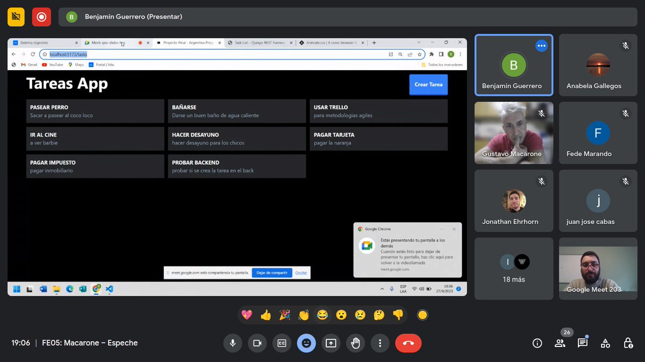Send the thinking face reaction
The width and height of the screenshot is (645, 362).
(379, 315)
